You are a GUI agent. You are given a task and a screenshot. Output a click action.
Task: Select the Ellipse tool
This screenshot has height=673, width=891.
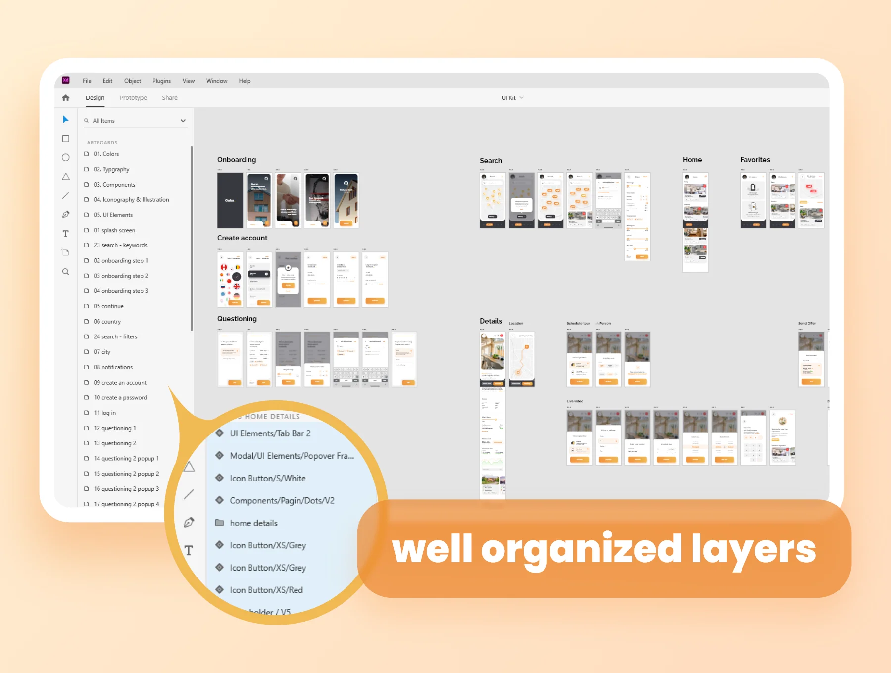pos(65,157)
